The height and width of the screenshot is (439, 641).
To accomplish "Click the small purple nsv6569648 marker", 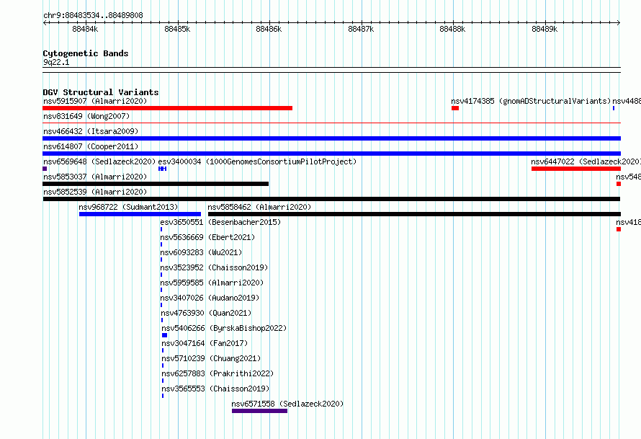I will [45, 169].
